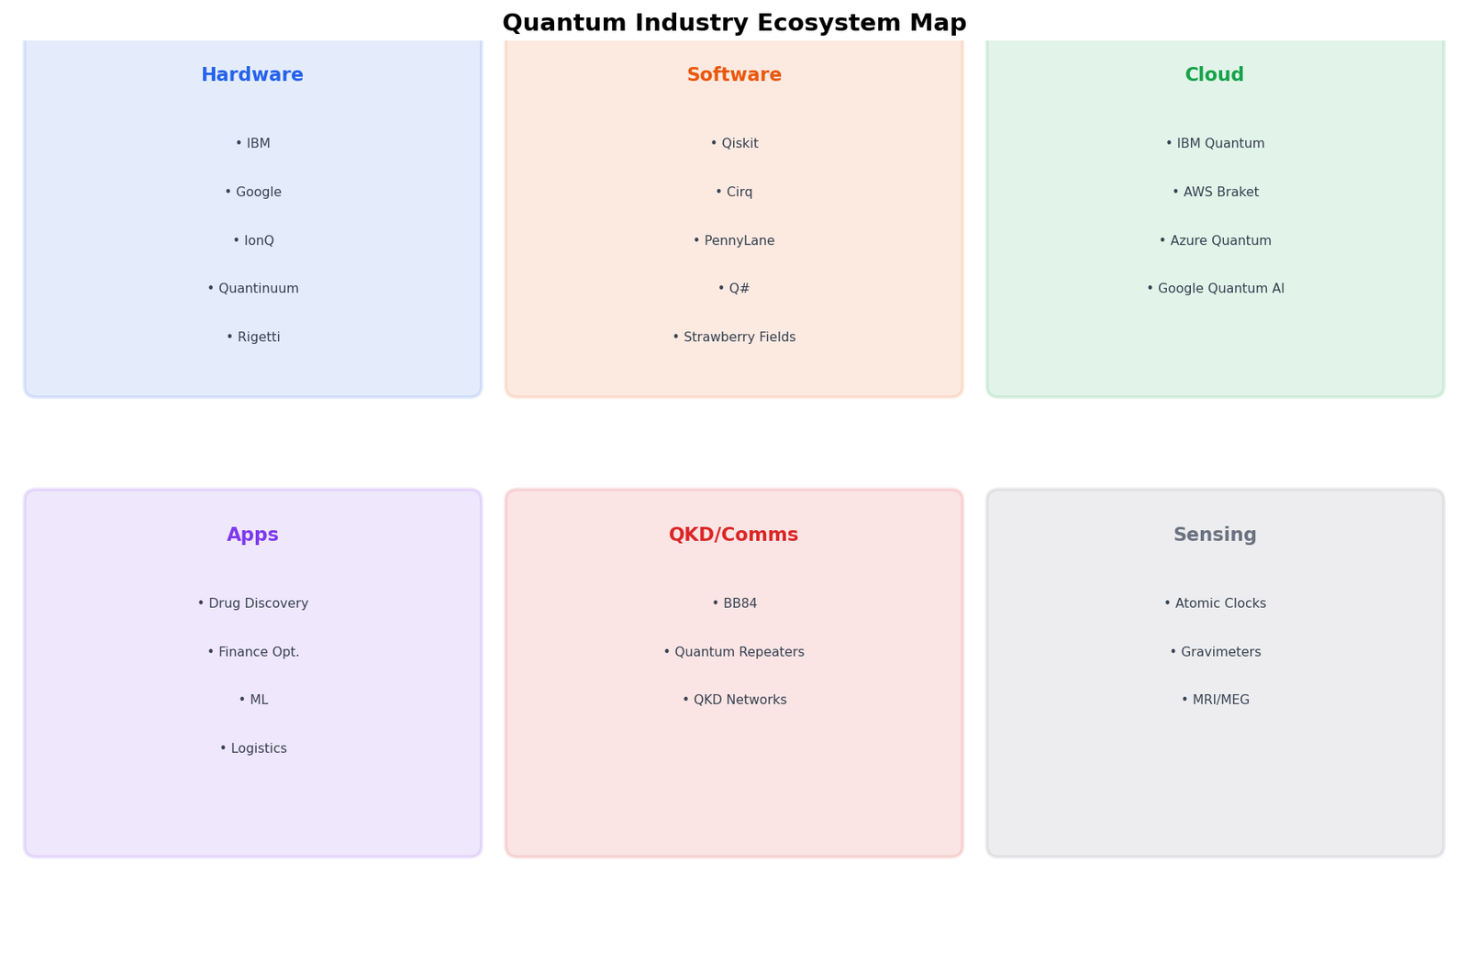
Task: Click the QKD Networks entry
Action: coord(734,701)
